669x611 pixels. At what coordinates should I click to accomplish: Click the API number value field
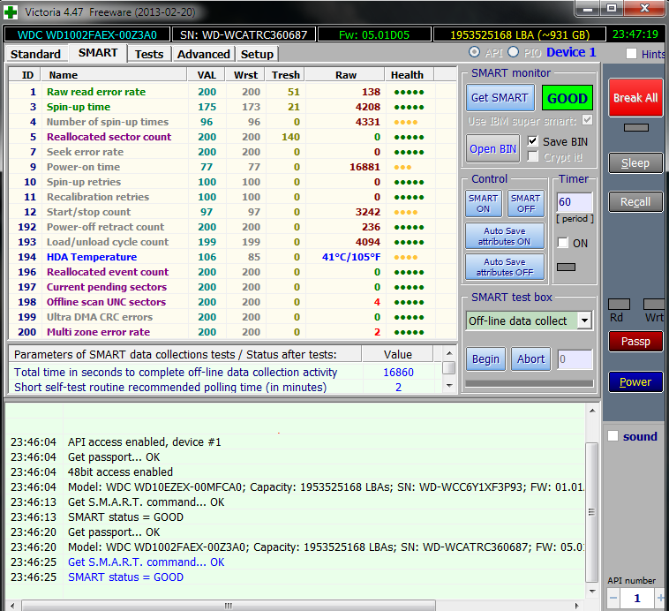click(x=637, y=598)
